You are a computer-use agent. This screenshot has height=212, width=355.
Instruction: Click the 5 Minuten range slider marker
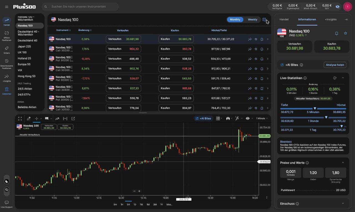tap(315, 109)
